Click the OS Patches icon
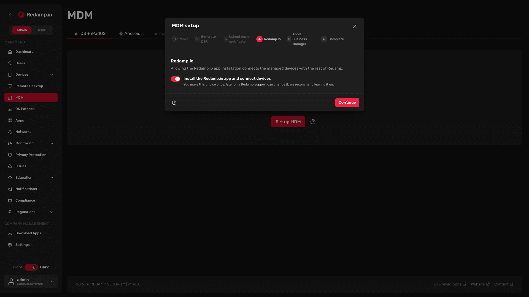 click(10, 109)
